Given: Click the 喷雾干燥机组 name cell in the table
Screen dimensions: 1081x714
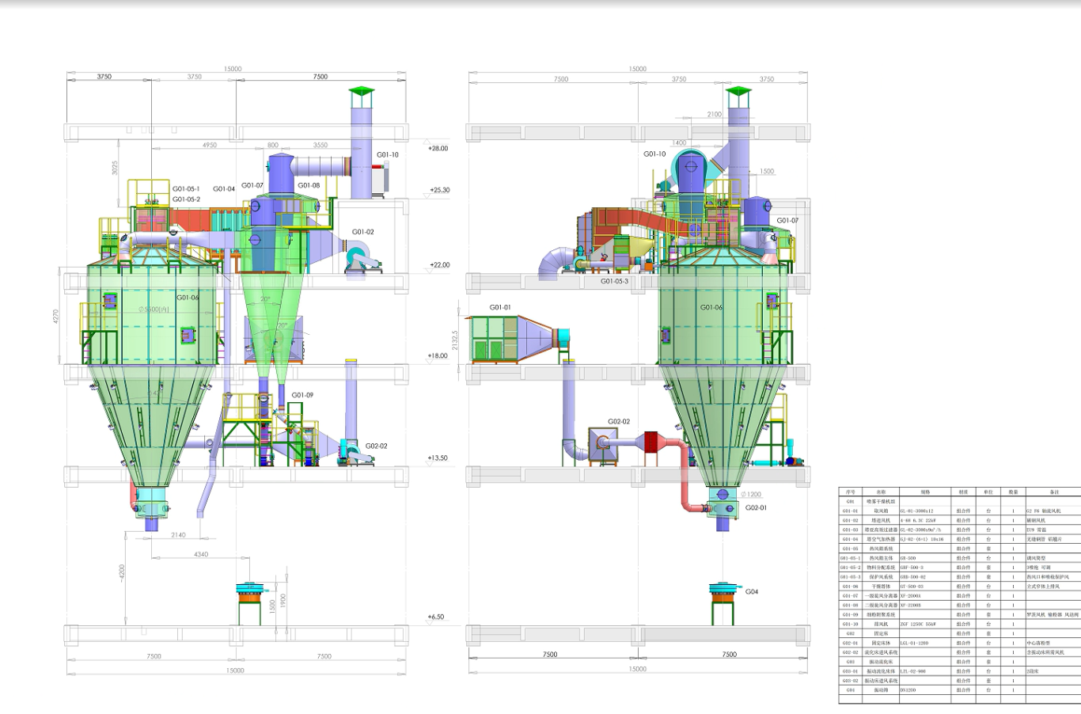Looking at the screenshot, I should 881,501.
